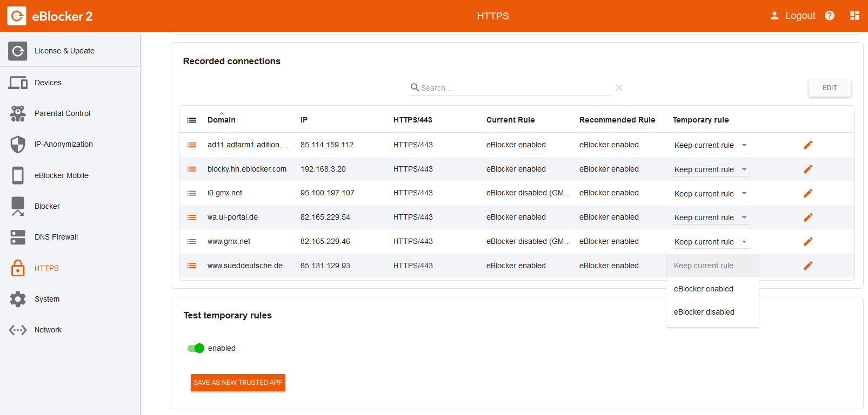Viewport: 868px width, 415px height.
Task: Open the DNS Firewall page label
Action: pyautogui.click(x=56, y=237)
